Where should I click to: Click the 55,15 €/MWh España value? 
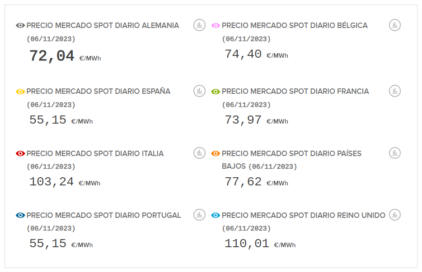61,120
